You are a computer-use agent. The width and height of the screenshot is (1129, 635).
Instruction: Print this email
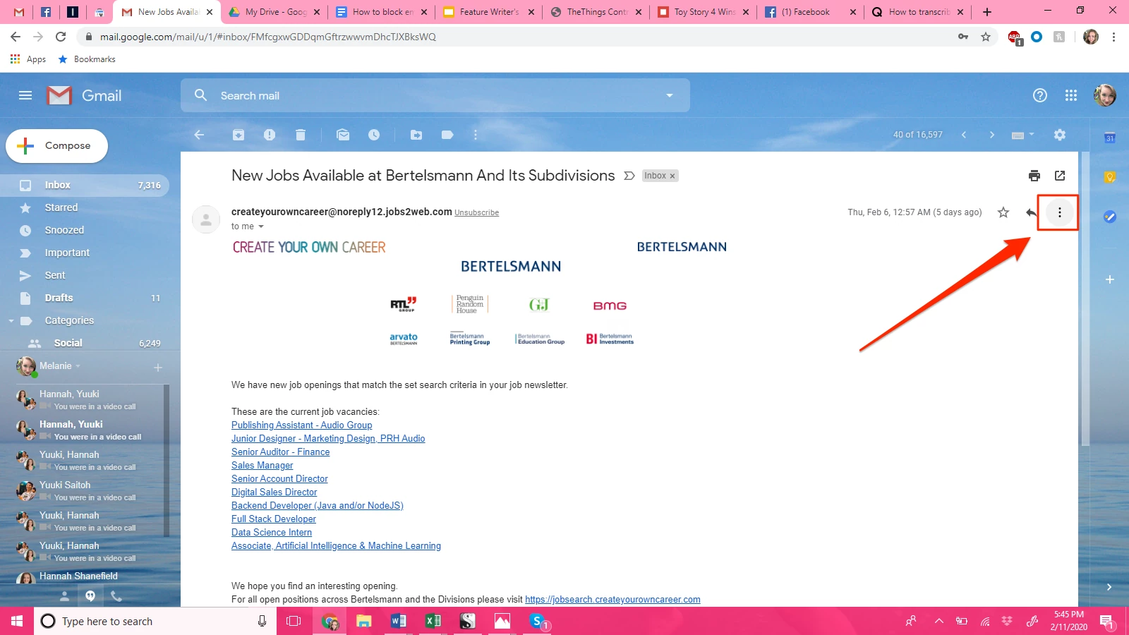click(1034, 176)
